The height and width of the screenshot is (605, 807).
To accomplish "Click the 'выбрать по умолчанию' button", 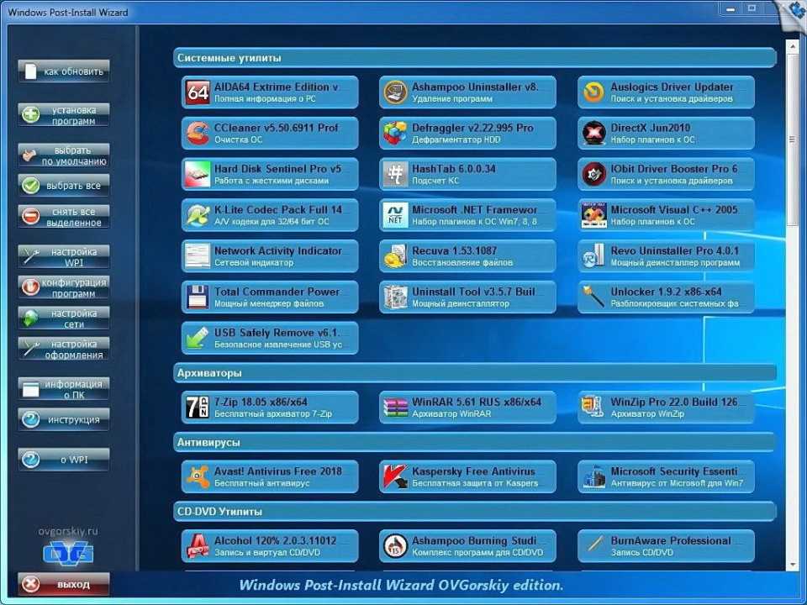I will tap(64, 155).
